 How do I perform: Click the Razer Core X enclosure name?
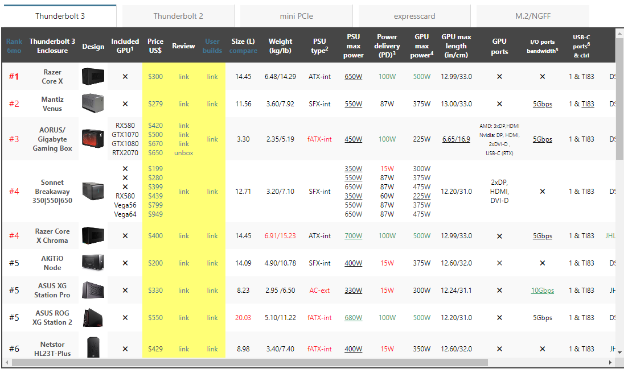coord(52,76)
